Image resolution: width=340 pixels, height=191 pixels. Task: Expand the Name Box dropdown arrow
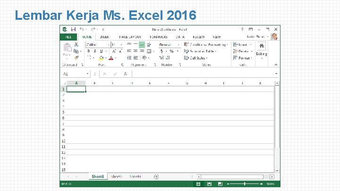click(87, 74)
